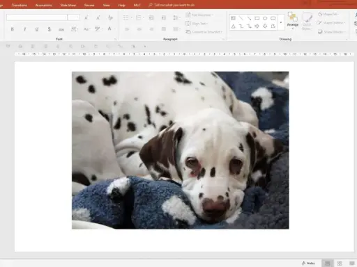357x267 pixels.
Task: Open the Shape Effects options
Action: (331, 32)
